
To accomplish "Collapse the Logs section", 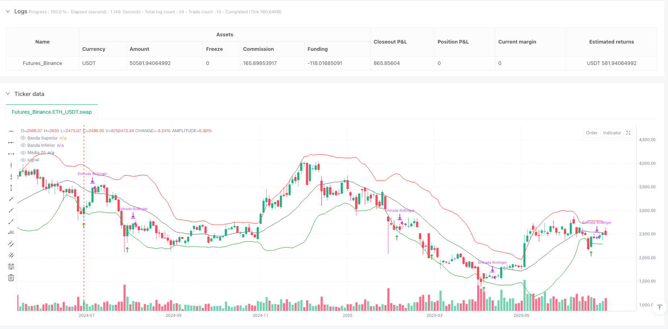I will point(8,11).
